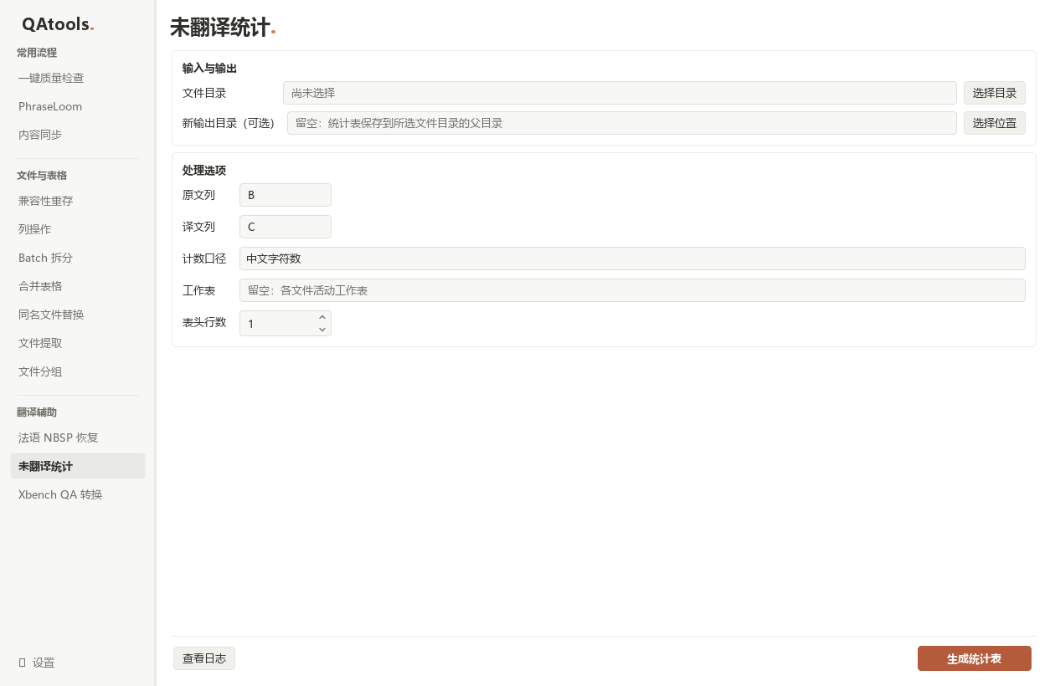This screenshot has height=686, width=1055.
Task: Open 文件分组 tool
Action: [78, 371]
